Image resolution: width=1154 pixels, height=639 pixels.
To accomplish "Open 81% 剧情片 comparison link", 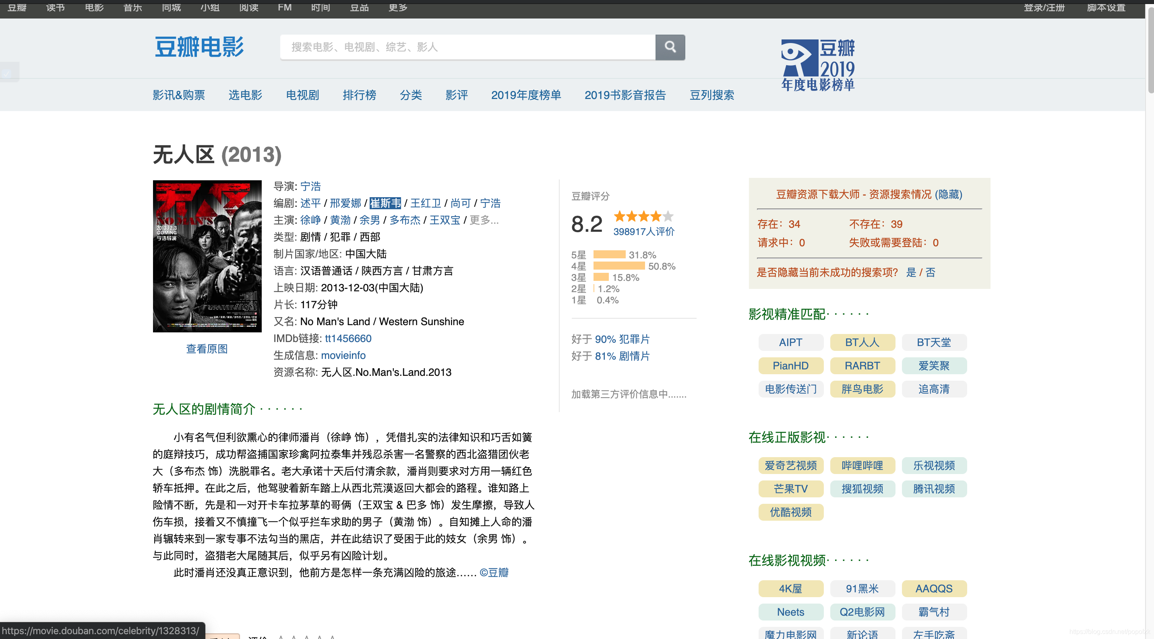I will [x=622, y=356].
